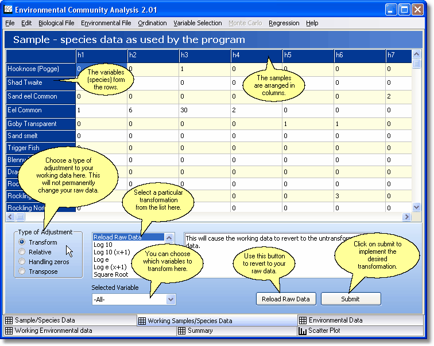Select the Relative adjustment option
Viewport: 434px width, 346px height.
tap(22, 251)
